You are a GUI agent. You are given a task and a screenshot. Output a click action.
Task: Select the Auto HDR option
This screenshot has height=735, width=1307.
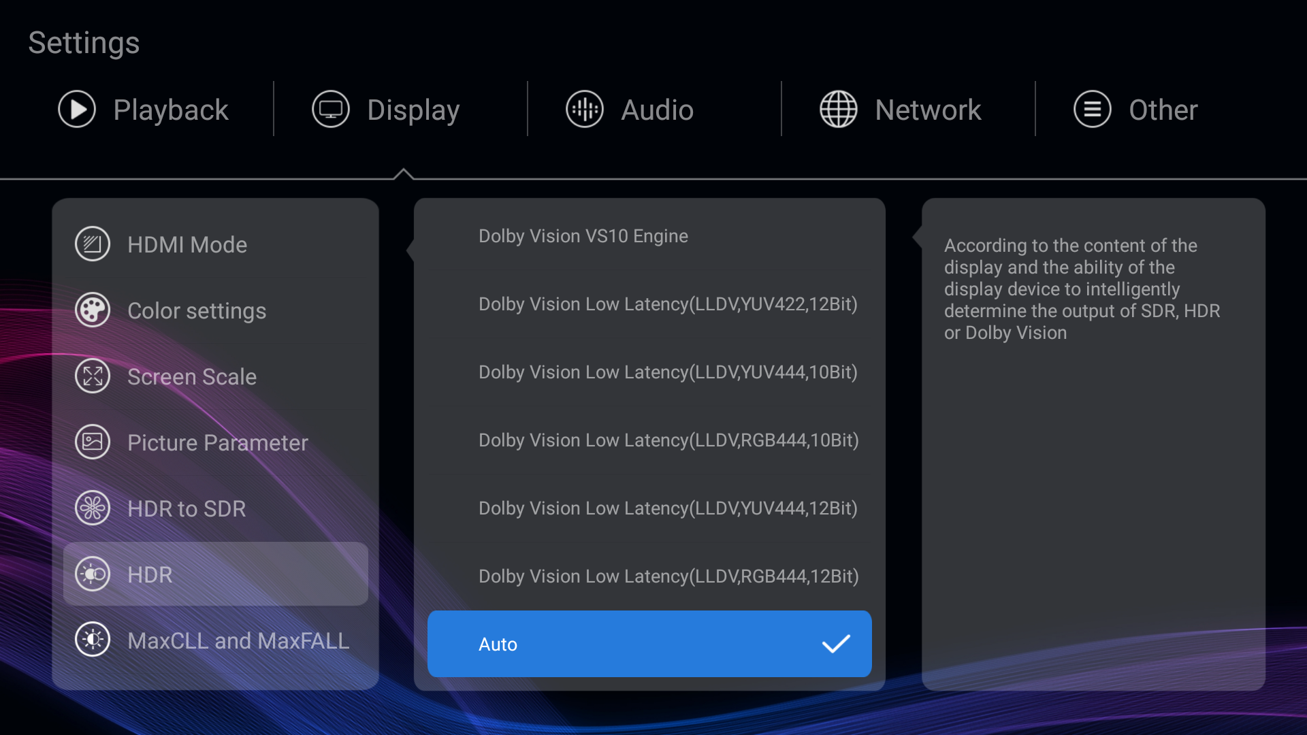(x=649, y=644)
